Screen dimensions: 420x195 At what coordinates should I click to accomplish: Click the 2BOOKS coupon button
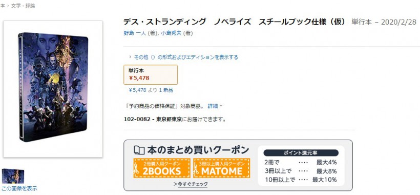(162, 168)
